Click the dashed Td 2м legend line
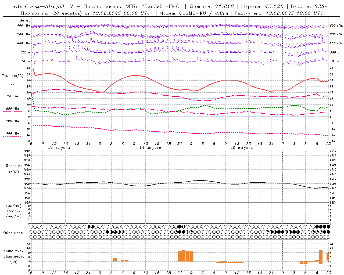344x275 pixels. [x=12, y=99]
